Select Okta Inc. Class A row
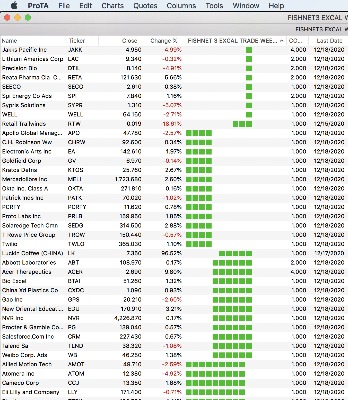348x400 pixels. tap(174, 189)
